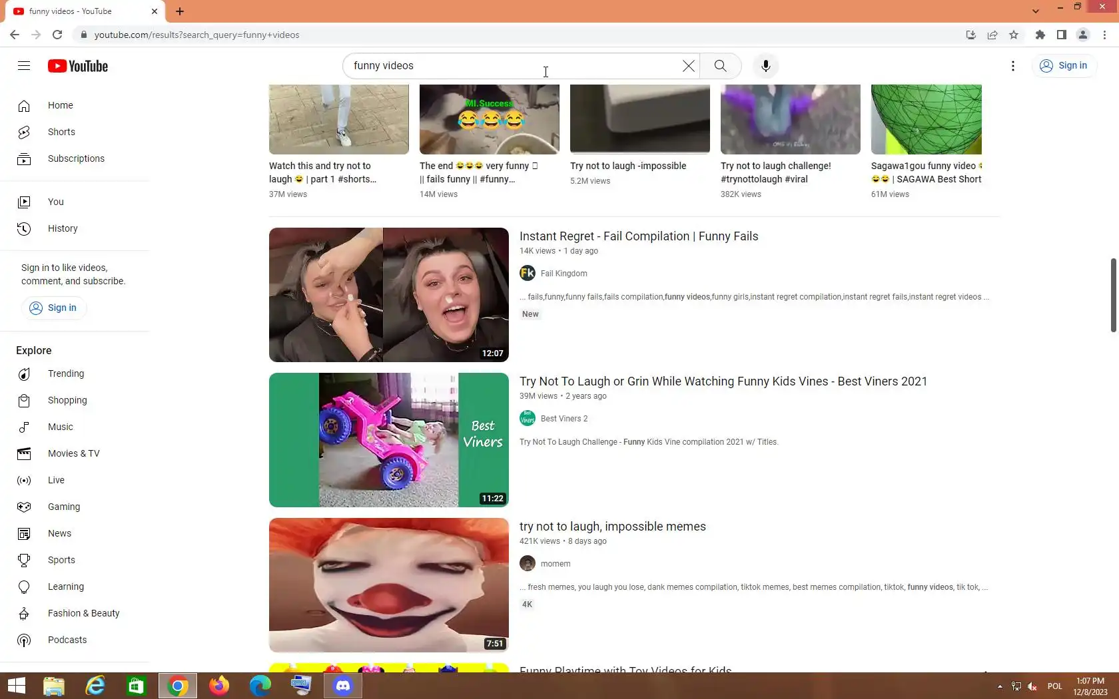Expand Chrome tab search chevron

(1036, 11)
